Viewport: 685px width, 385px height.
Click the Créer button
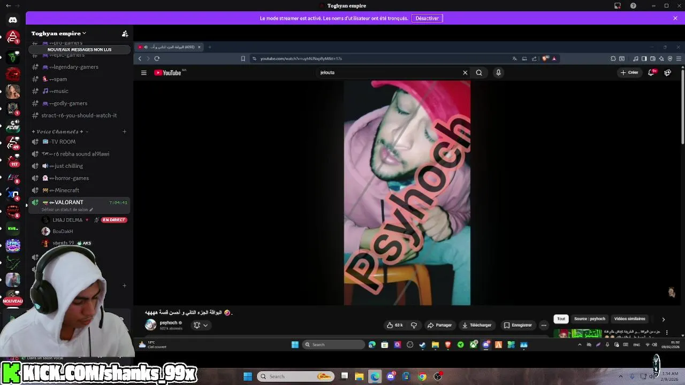coord(629,73)
